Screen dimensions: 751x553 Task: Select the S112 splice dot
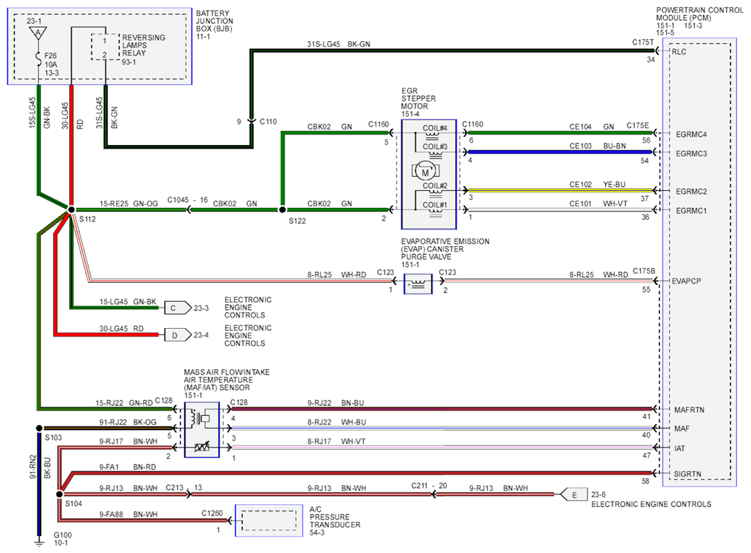[71, 209]
